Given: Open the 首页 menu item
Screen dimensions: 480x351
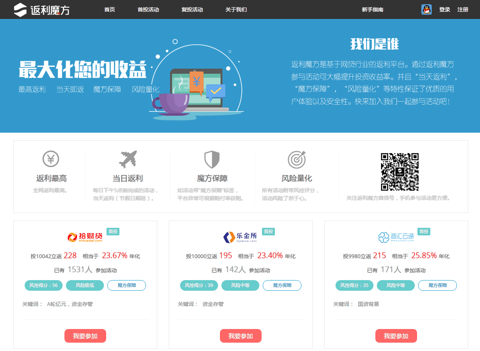Looking at the screenshot, I should 110,9.
